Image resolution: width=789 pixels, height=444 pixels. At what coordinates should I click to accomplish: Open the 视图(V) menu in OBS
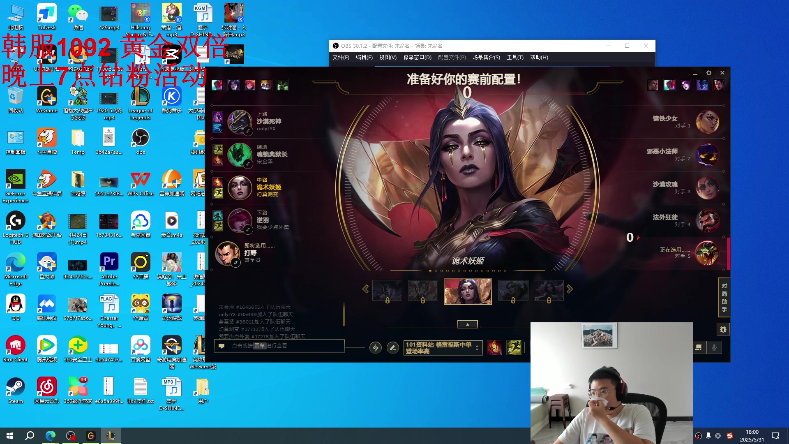388,57
